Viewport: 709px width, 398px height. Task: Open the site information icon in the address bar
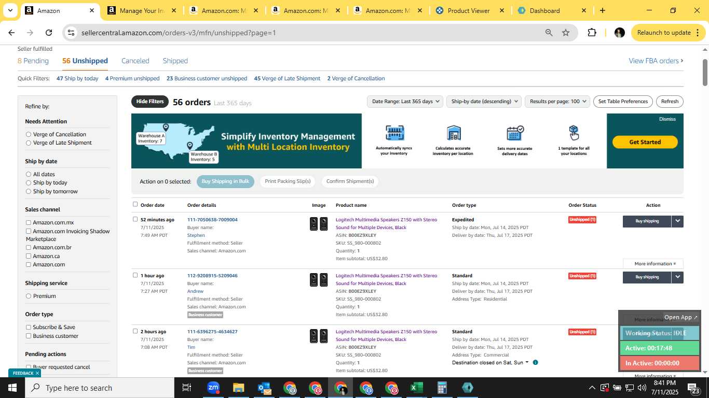[x=72, y=33]
